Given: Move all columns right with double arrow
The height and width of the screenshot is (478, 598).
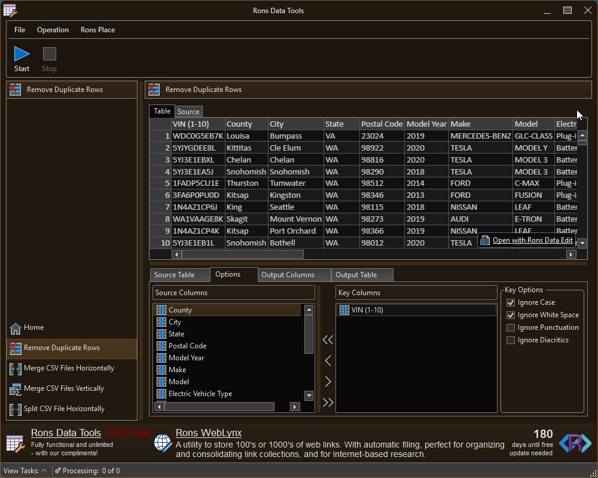Looking at the screenshot, I should tap(328, 402).
